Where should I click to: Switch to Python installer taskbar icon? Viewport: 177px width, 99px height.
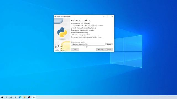coord(34,97)
